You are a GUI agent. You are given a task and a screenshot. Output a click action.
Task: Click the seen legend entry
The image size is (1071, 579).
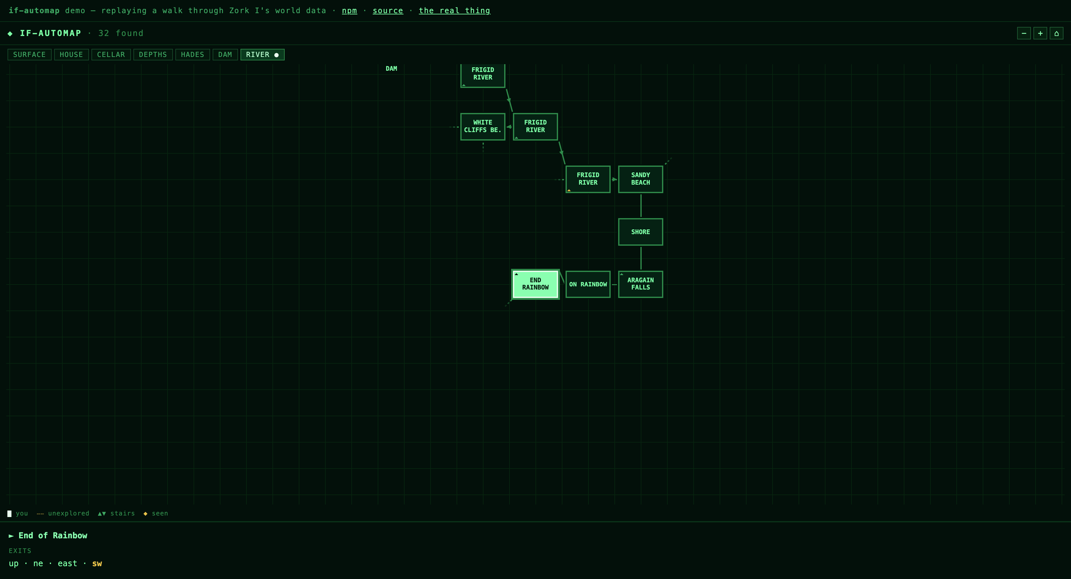point(156,513)
